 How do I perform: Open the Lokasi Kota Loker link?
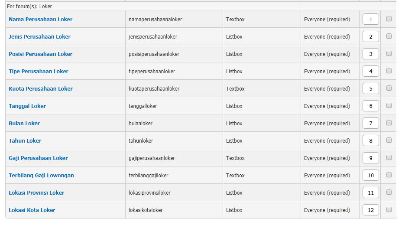coord(32,210)
